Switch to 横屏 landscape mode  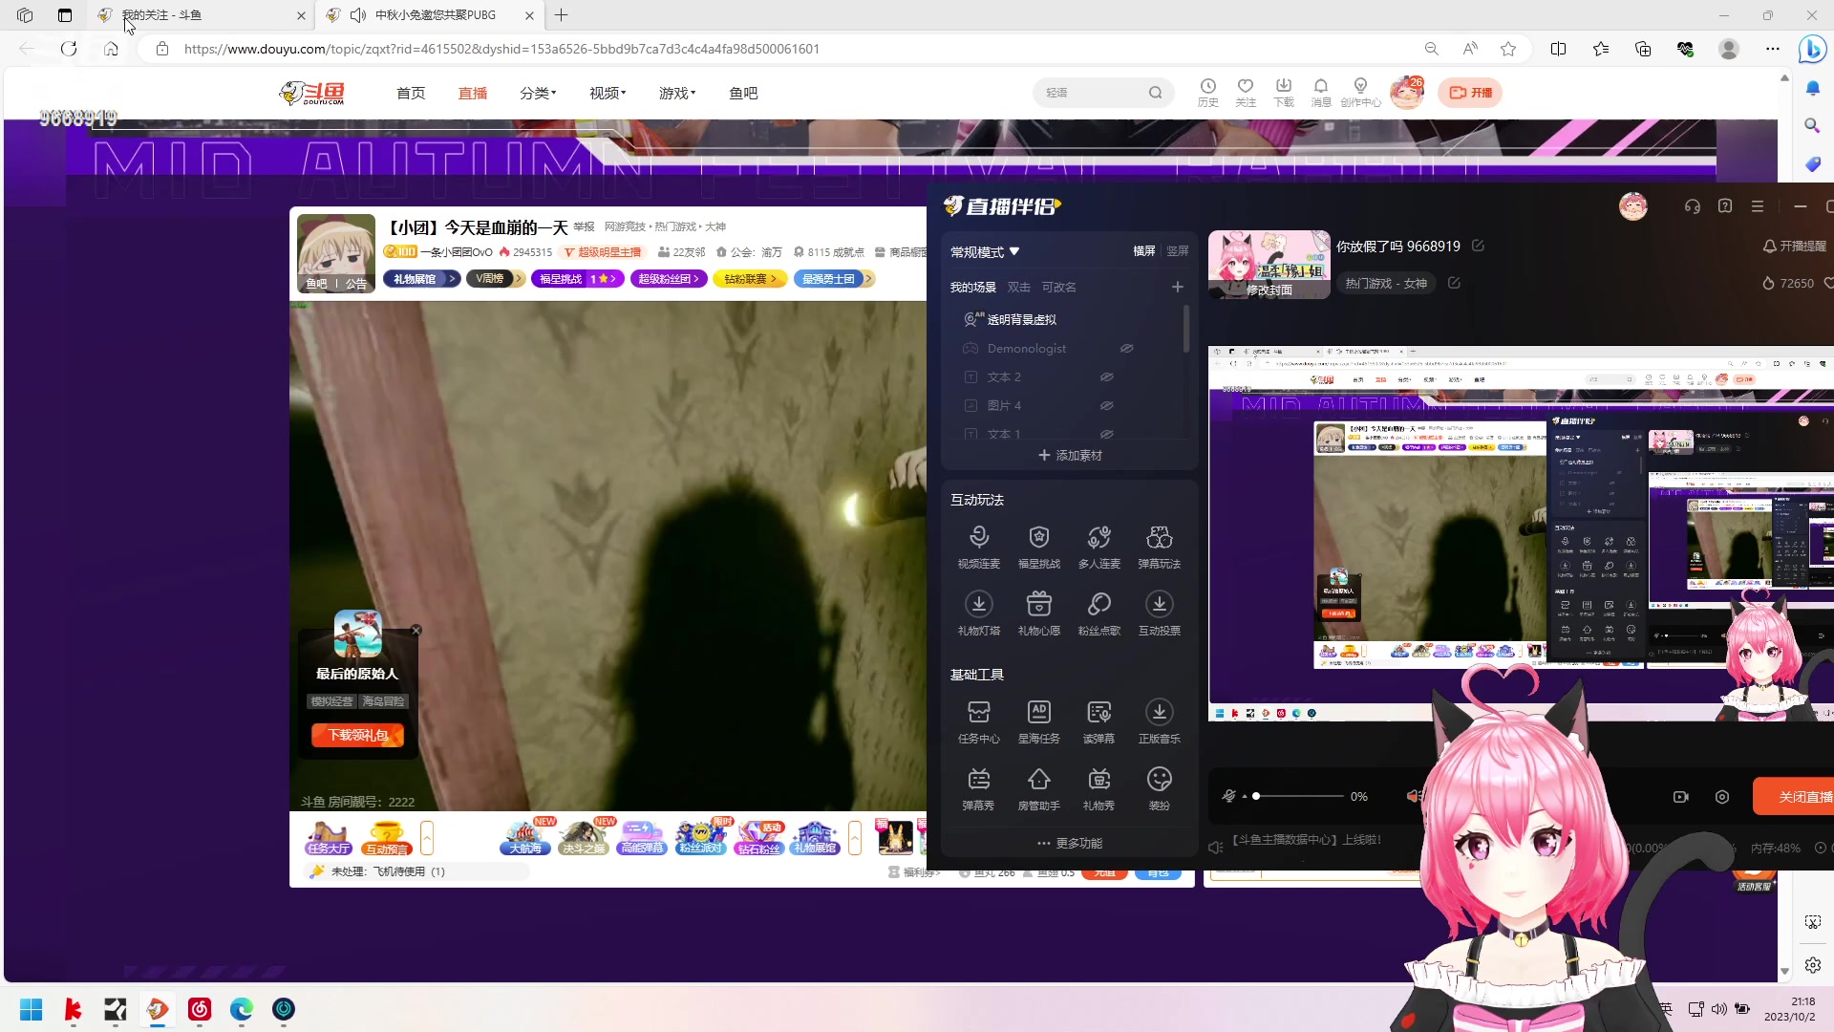point(1143,251)
